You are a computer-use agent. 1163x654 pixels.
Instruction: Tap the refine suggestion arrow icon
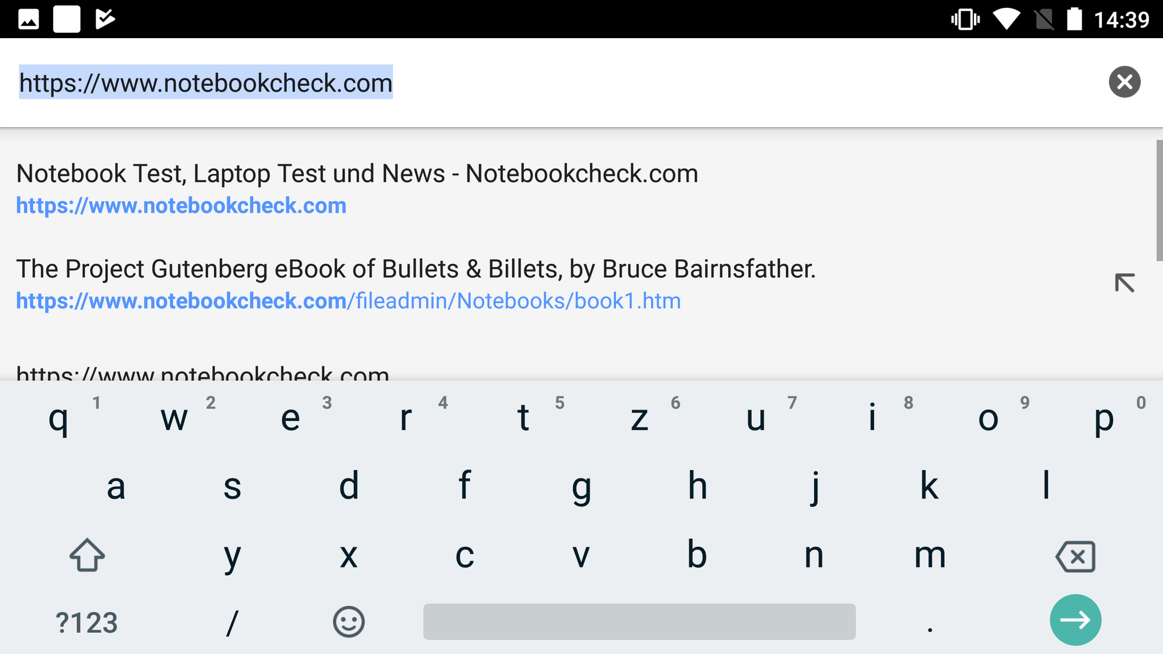[1124, 283]
